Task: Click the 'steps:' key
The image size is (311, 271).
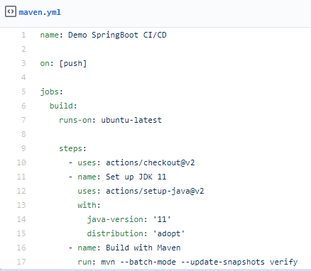Action: 73,149
